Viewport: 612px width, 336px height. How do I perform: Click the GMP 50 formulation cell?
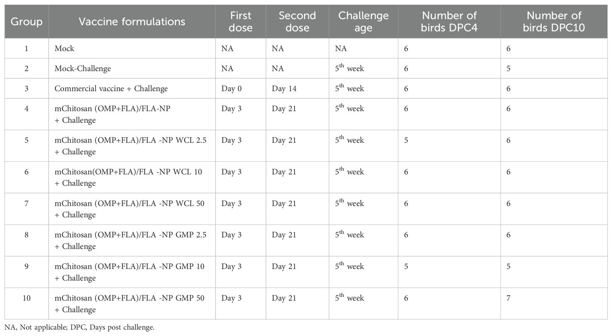tap(130, 304)
